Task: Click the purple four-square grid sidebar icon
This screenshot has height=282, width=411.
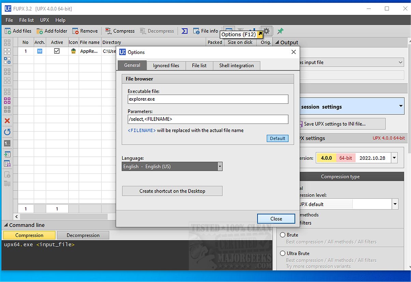Action: 7,101
